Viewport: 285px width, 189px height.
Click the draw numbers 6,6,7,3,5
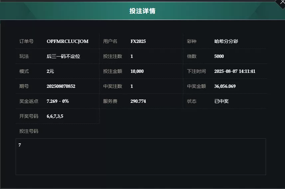(55, 116)
